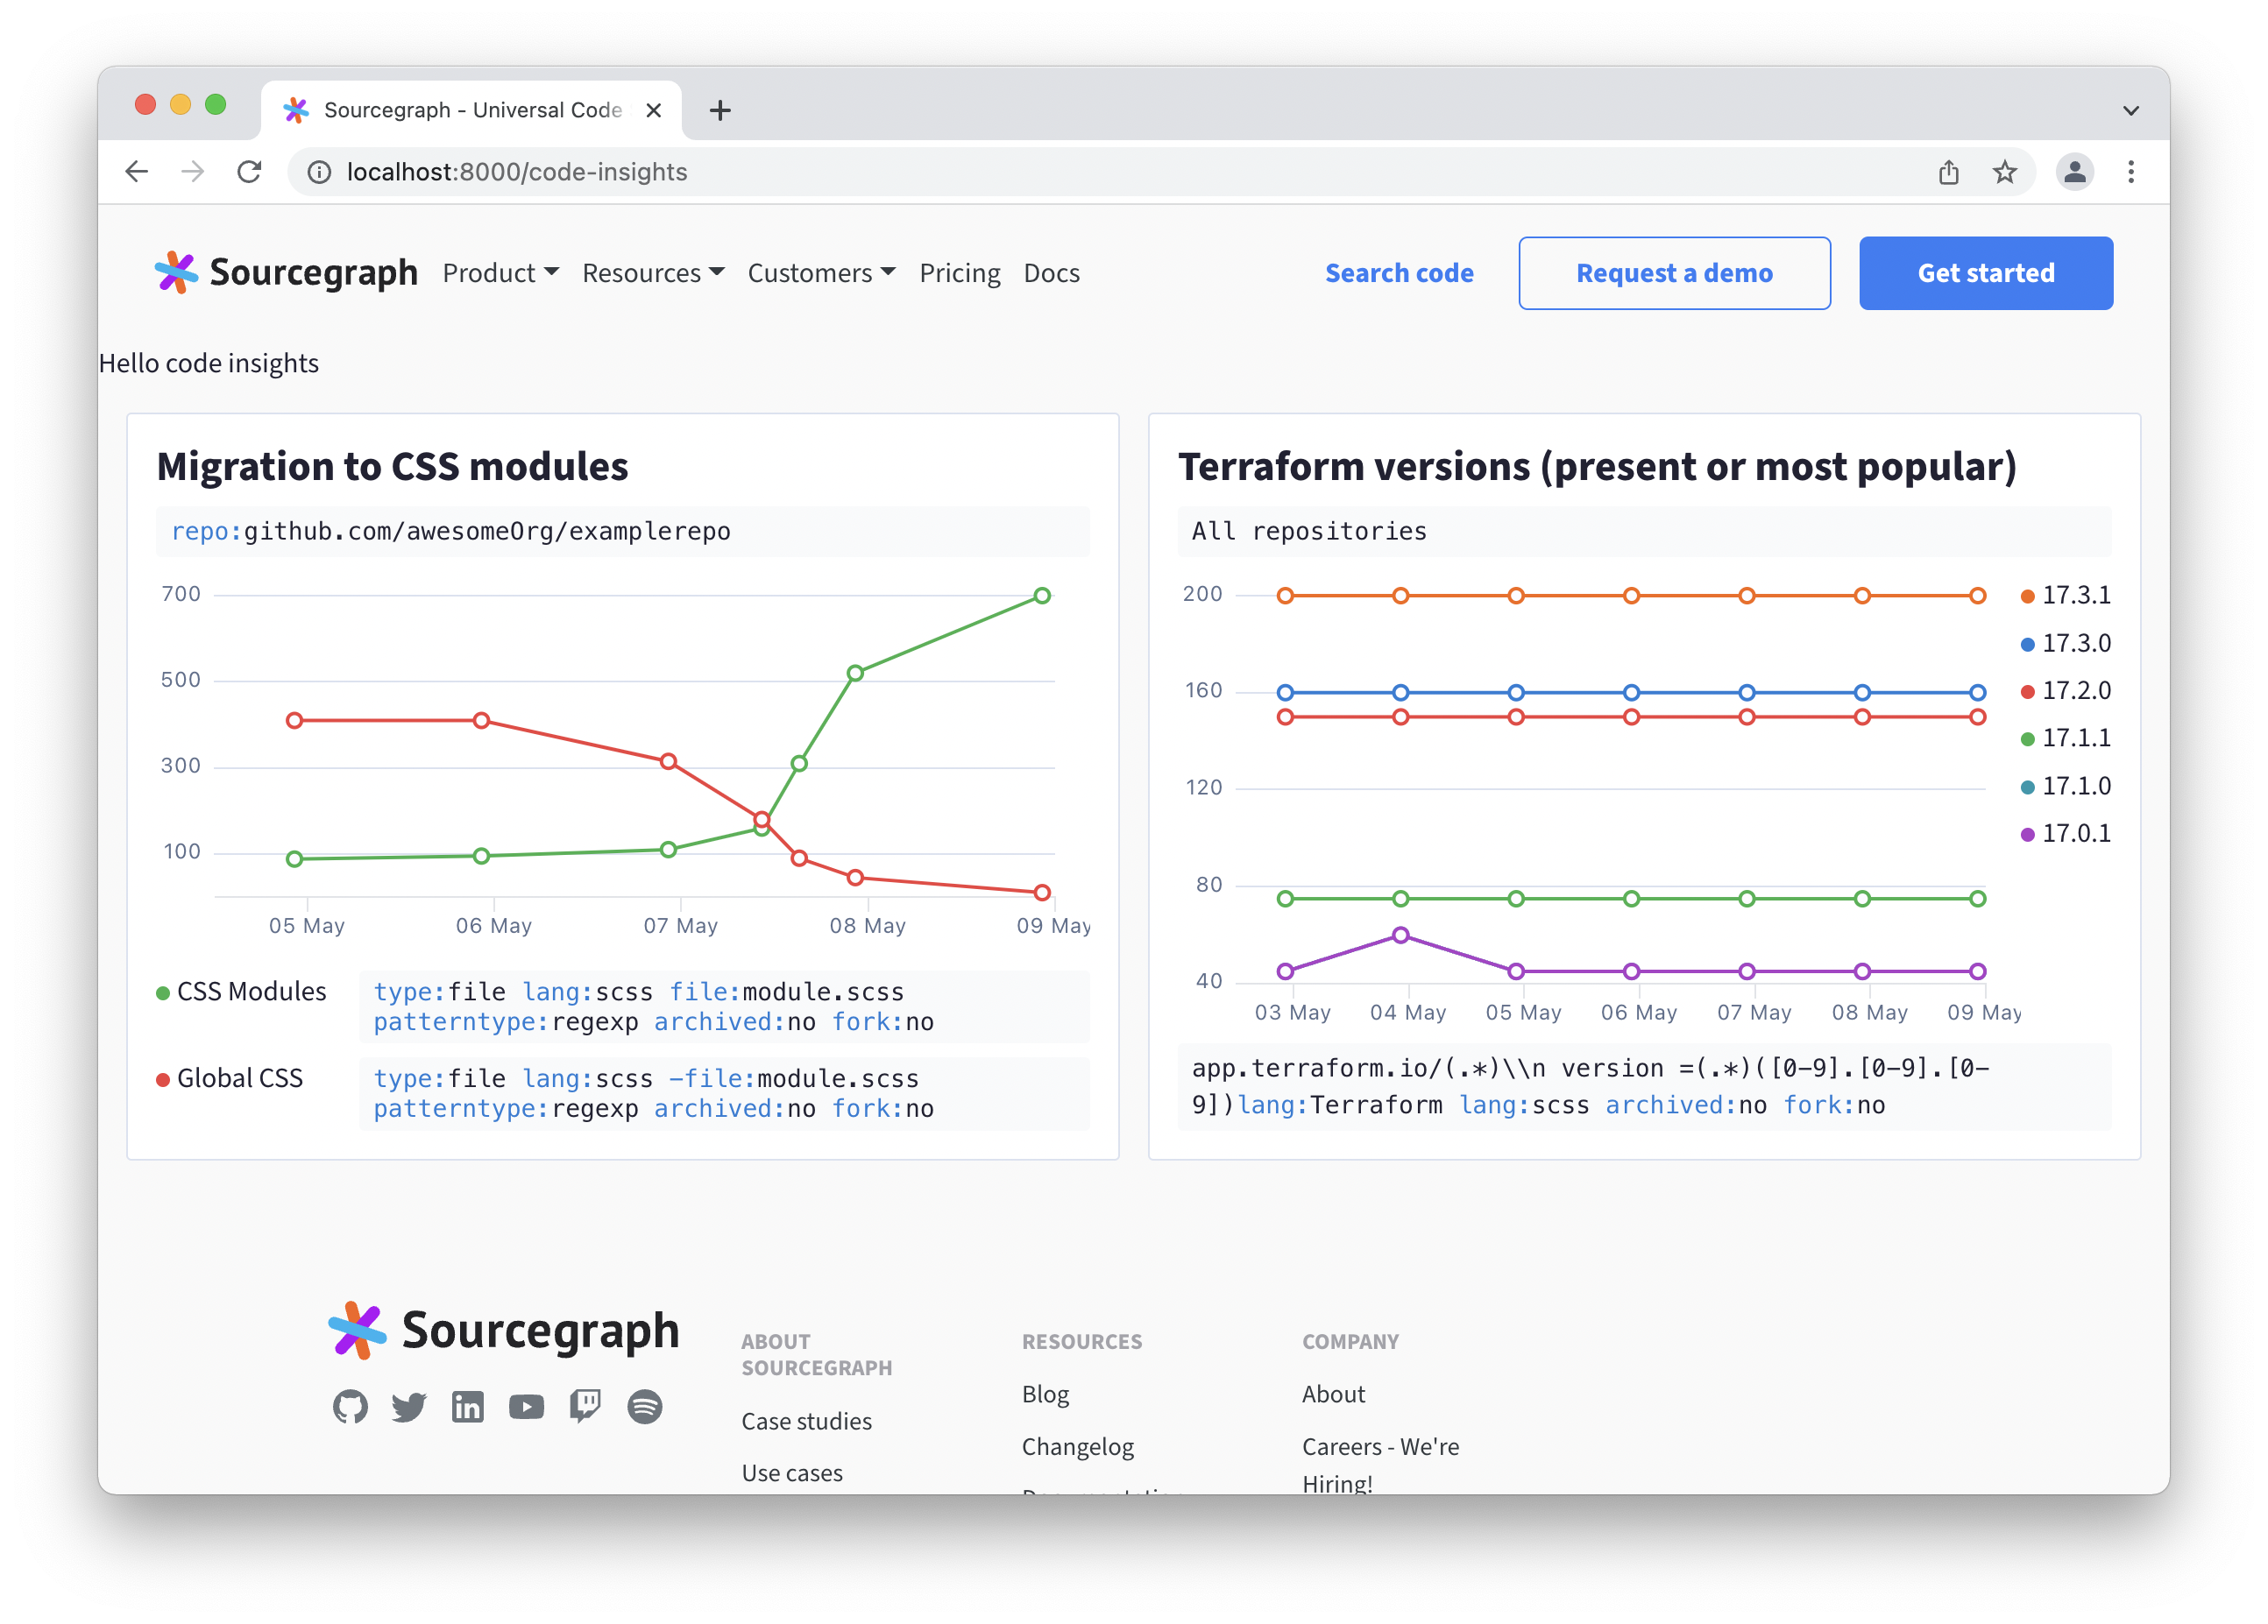Click the Sourcegraph logo in the header

286,272
